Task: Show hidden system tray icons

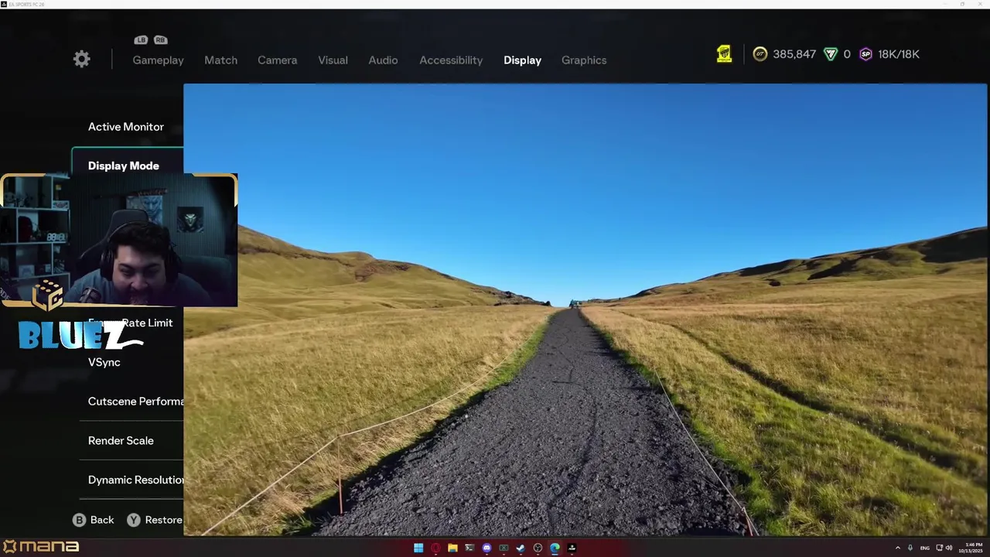Action: [x=898, y=548]
